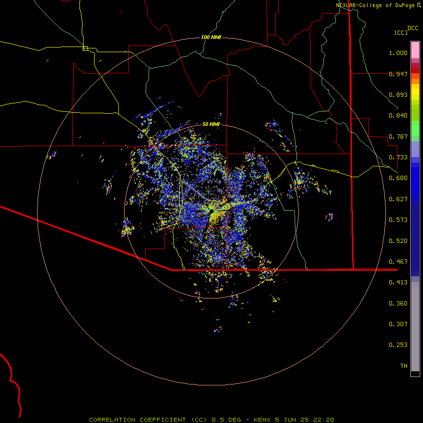The image size is (423, 423).
Task: Pick the bright green segment of the color bar
Action: pyautogui.click(x=415, y=128)
